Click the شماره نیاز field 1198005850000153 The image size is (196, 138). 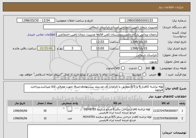(x=139, y=21)
